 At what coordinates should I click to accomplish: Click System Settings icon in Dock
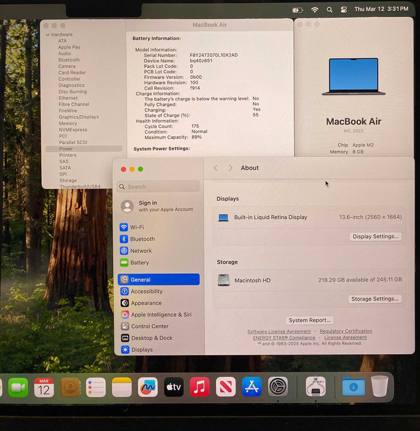point(278,387)
